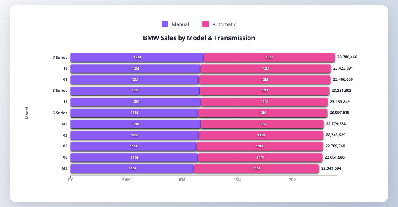The width and height of the screenshot is (398, 207).
Task: Click the 7 Series total 23,786,466
Action: coord(353,57)
